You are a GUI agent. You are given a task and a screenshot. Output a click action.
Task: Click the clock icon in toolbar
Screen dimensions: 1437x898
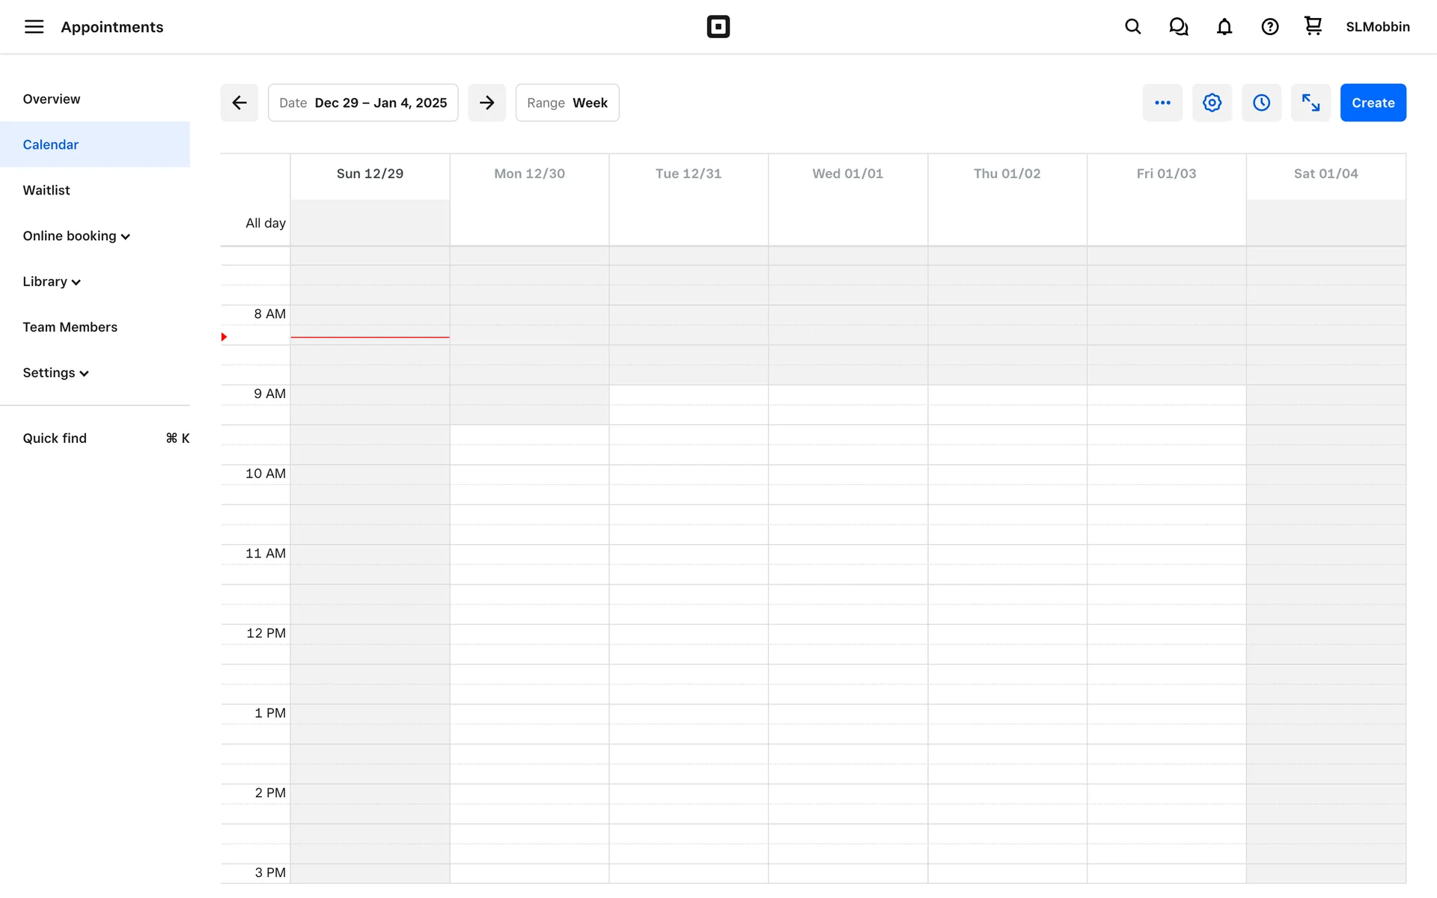click(1261, 103)
